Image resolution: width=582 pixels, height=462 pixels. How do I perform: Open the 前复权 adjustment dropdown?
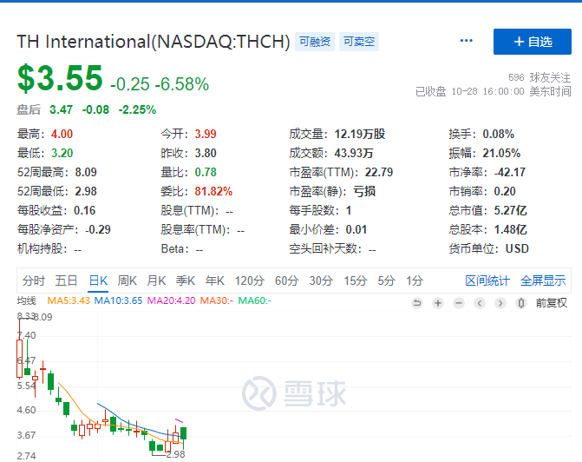[551, 302]
